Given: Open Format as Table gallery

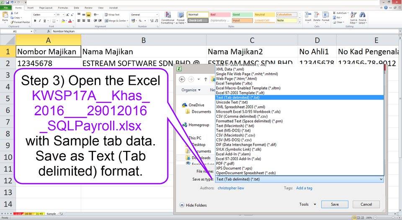Looking at the screenshot, I should click(181, 18).
